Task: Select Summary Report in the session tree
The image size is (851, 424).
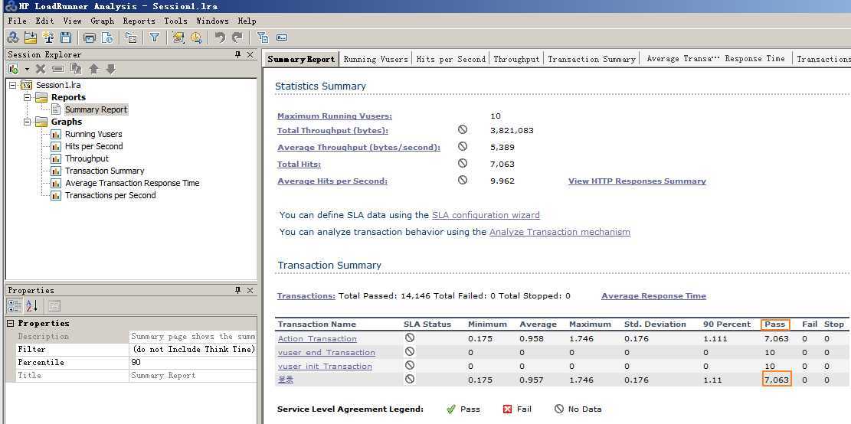Action: coord(96,109)
